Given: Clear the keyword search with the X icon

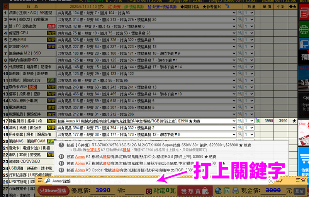Looking at the screenshot, I should [271, 181].
